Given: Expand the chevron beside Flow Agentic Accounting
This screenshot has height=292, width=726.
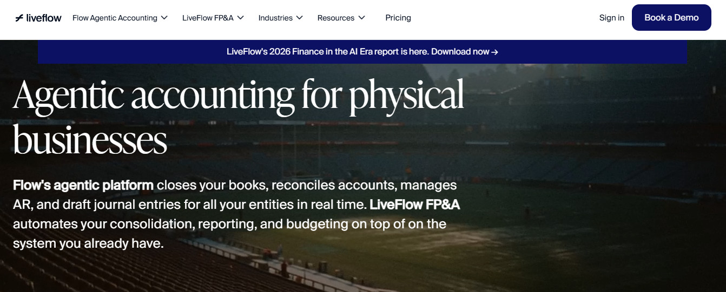Looking at the screenshot, I should click(x=164, y=18).
